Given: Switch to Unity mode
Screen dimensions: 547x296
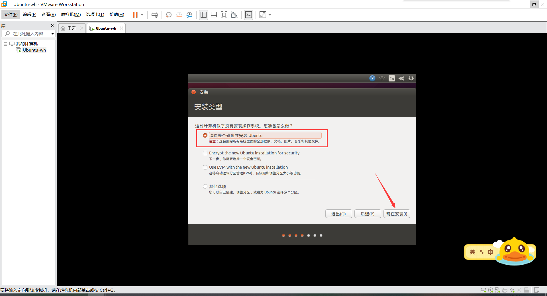Looking at the screenshot, I should pyautogui.click(x=234, y=15).
